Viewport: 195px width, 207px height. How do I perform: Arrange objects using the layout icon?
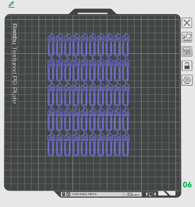(x=187, y=51)
